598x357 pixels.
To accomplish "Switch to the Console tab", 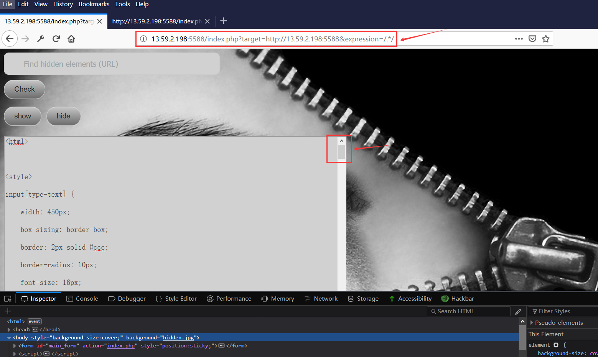I will 82,299.
